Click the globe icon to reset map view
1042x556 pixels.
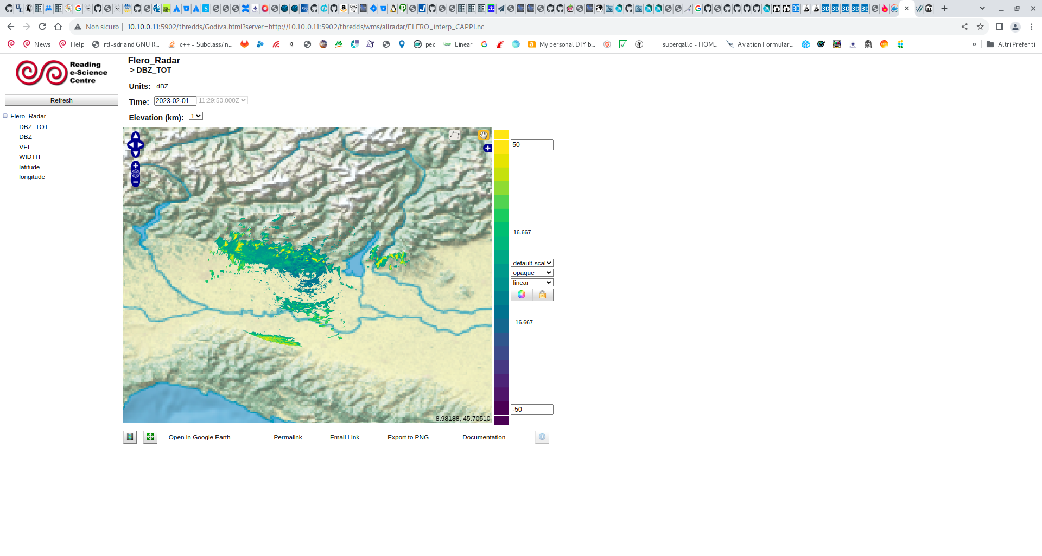coord(135,172)
